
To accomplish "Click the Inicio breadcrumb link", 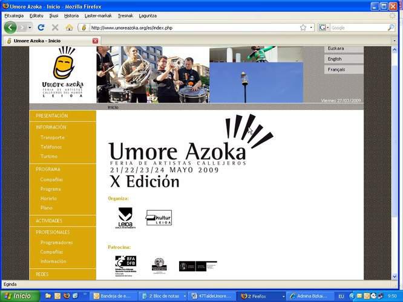I will (113, 108).
